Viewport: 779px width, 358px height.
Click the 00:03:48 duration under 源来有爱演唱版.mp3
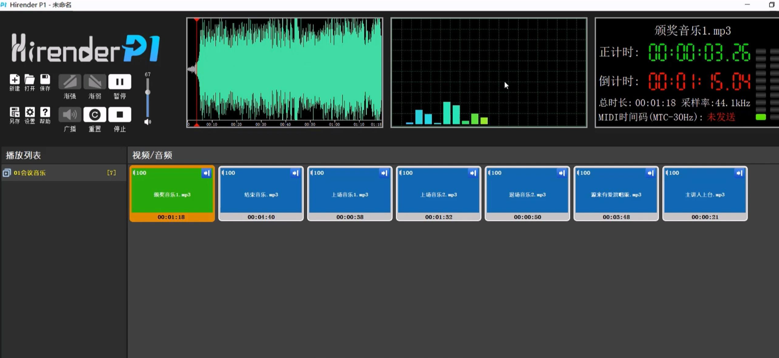pyautogui.click(x=616, y=217)
